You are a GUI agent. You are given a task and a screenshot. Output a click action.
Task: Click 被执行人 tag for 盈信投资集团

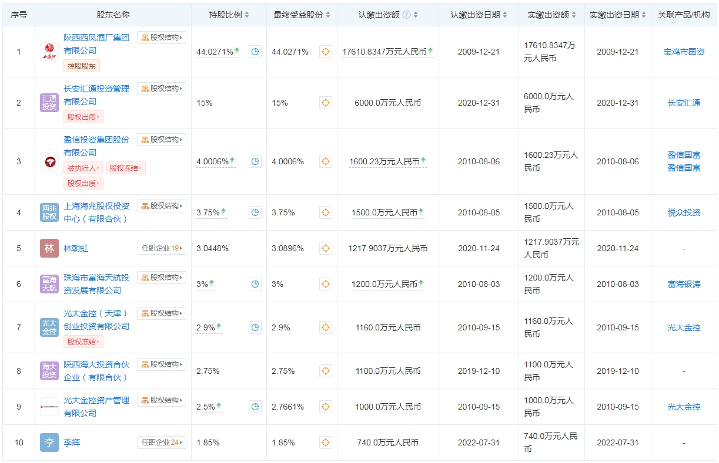tap(83, 168)
